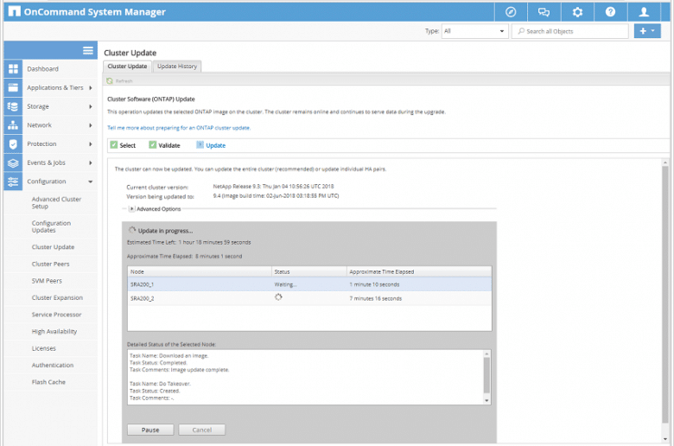The image size is (674, 446).
Task: Open Flash Cache in sidebar
Action: [x=48, y=382]
